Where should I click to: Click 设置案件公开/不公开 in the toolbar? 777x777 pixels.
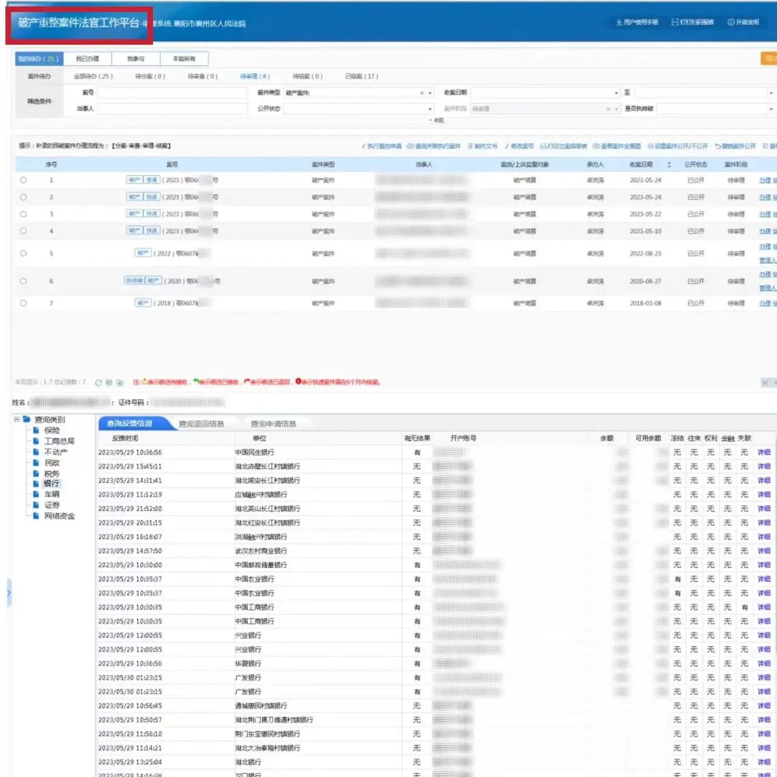click(677, 146)
